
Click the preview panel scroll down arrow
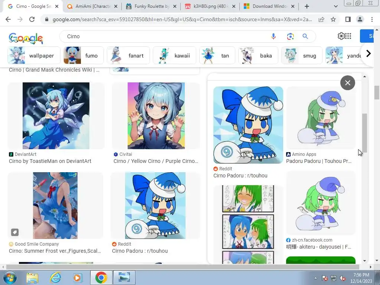[x=364, y=261]
